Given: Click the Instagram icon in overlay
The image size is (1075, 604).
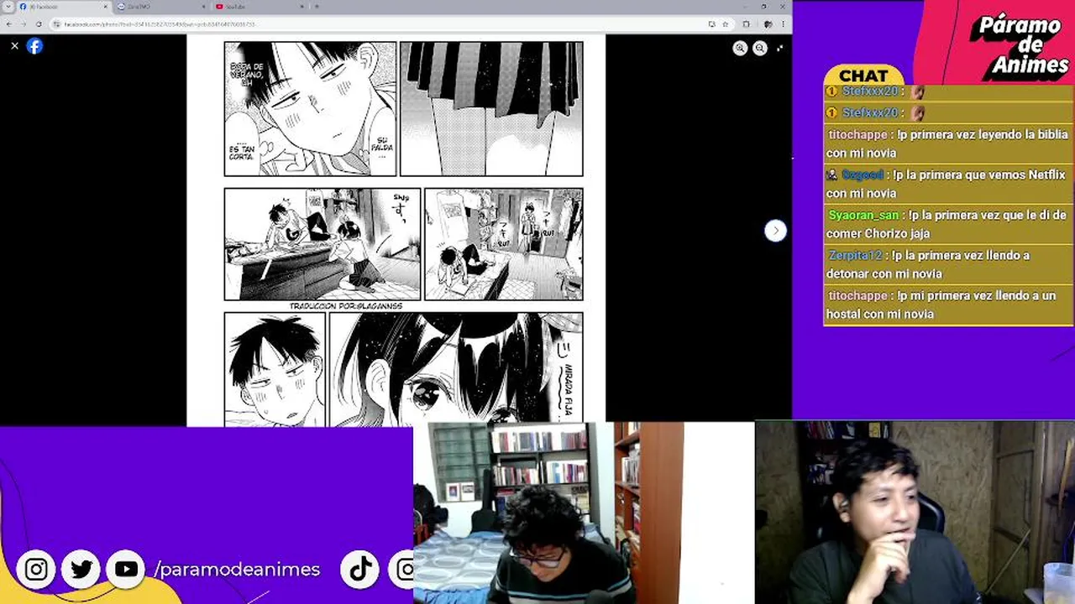Looking at the screenshot, I should coord(36,570).
